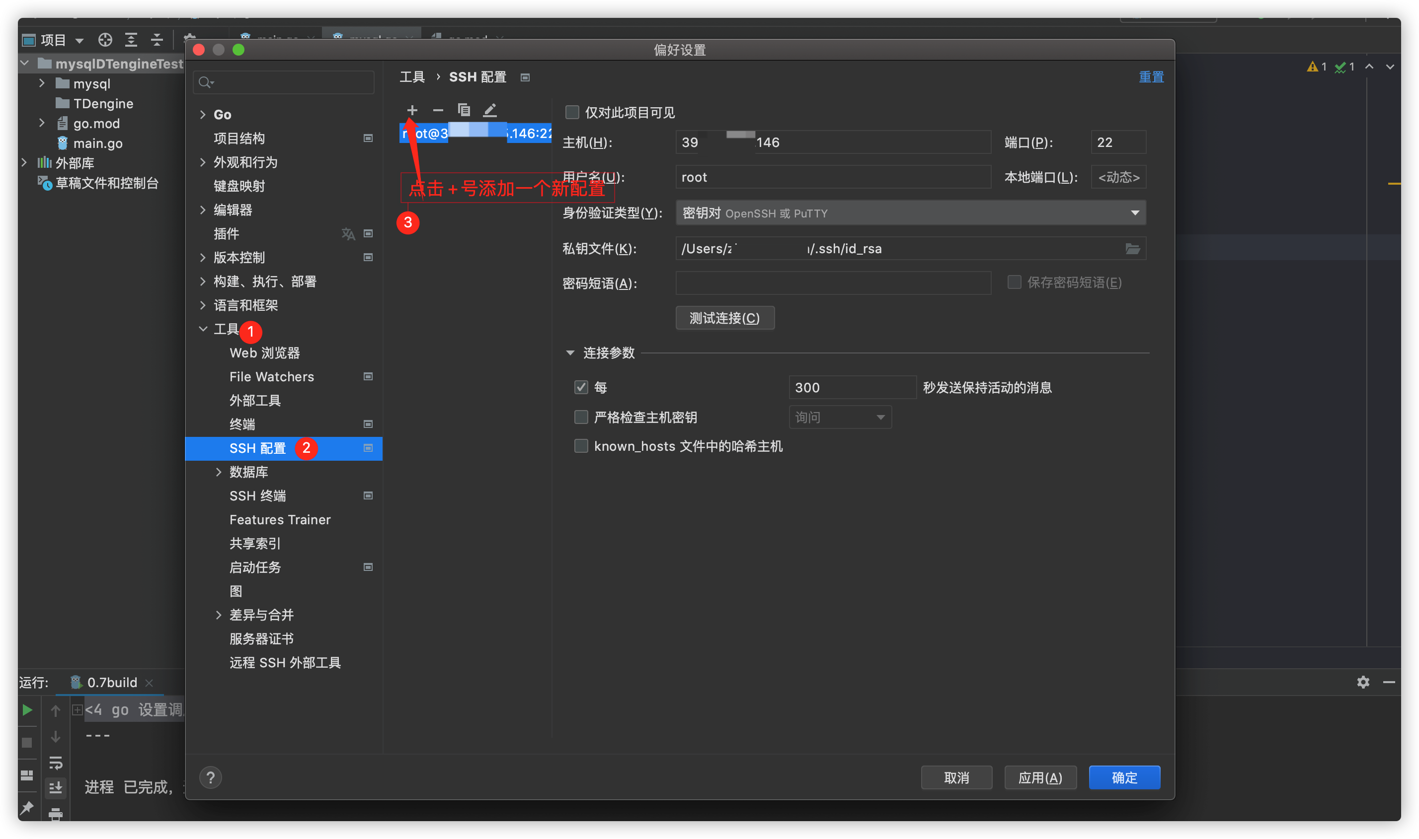Collapse the 连接参数 section

tap(570, 353)
